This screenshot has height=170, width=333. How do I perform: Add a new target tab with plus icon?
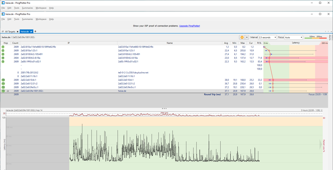point(35,31)
